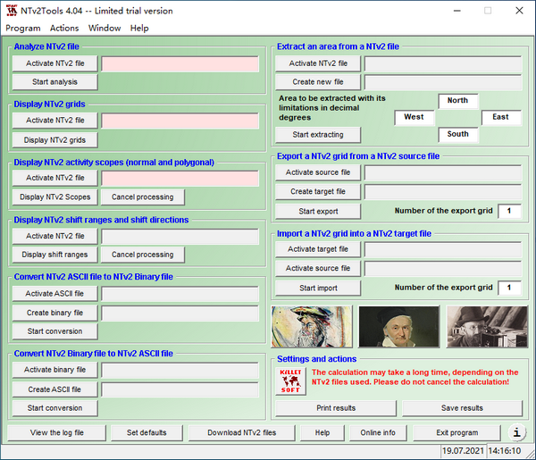The height and width of the screenshot is (460, 536).
Task: Click Create target file button
Action: click(318, 191)
